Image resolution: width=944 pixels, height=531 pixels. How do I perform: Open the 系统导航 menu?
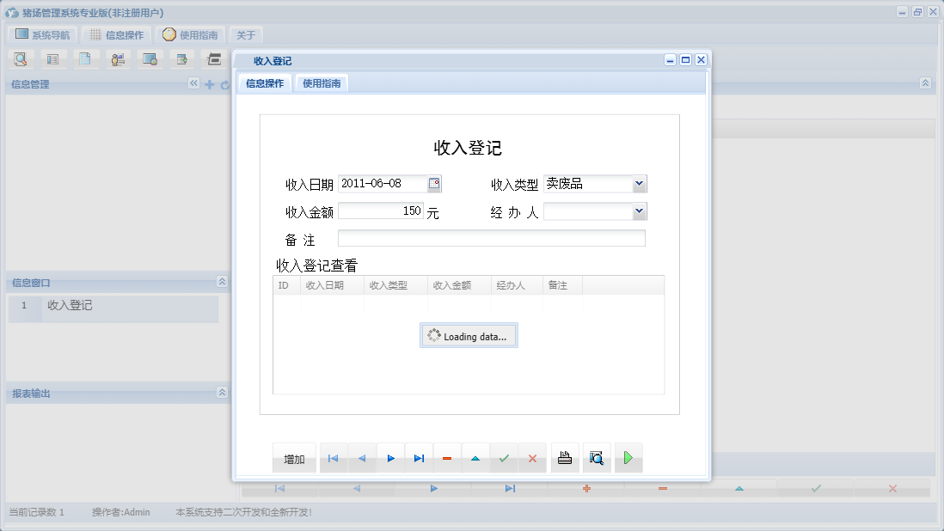click(40, 34)
